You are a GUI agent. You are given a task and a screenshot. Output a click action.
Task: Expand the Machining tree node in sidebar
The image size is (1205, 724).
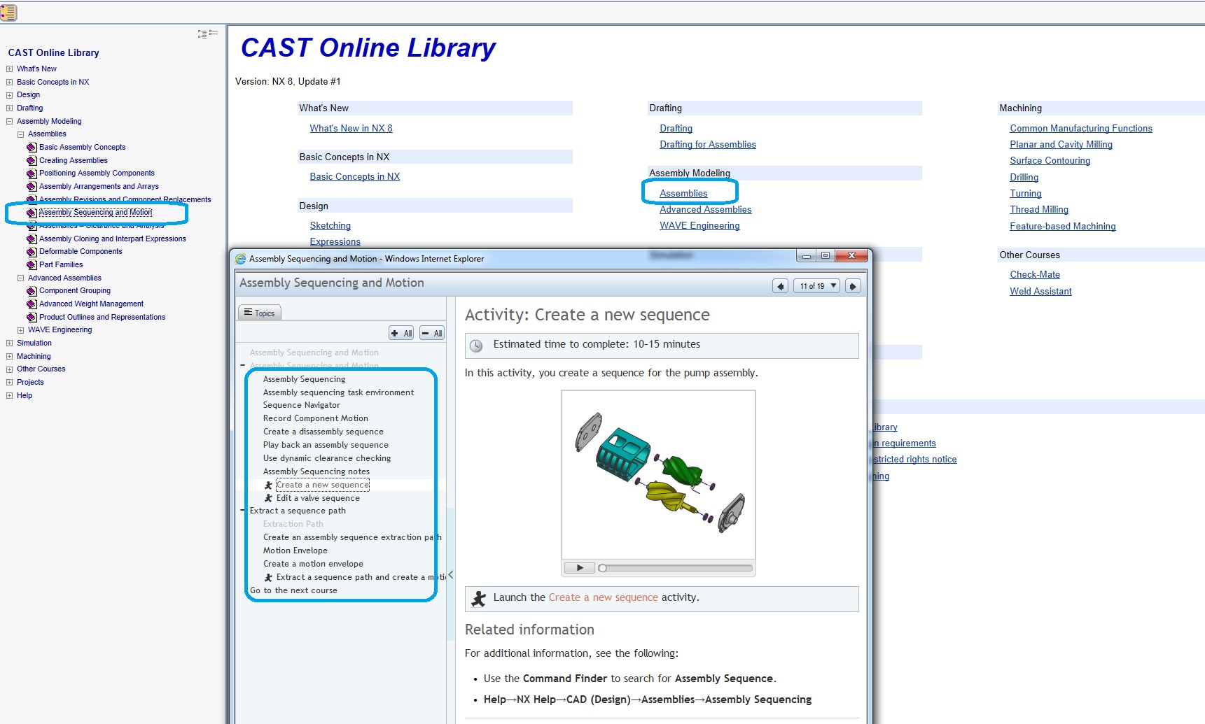click(x=10, y=357)
